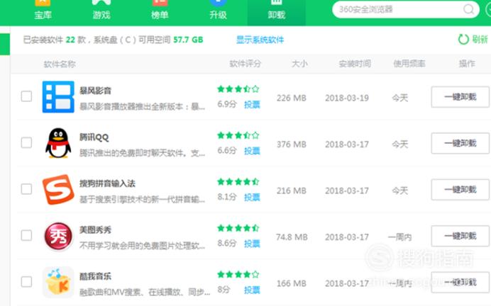The image size is (491, 306).
Task: Click 投票 link for 美图秀秀
Action: click(252, 244)
